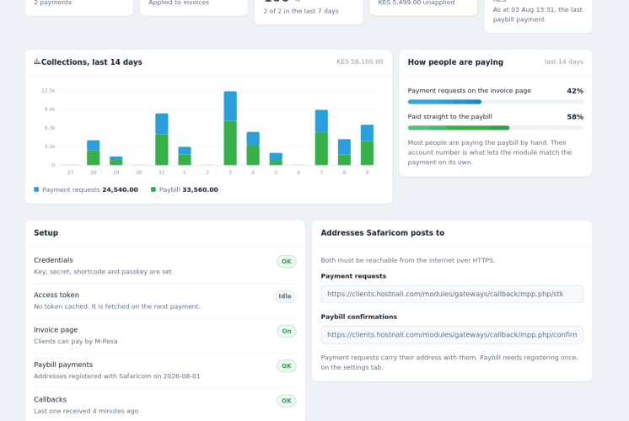Click the OK badge on Credentials row
The image size is (629, 421).
[287, 262]
